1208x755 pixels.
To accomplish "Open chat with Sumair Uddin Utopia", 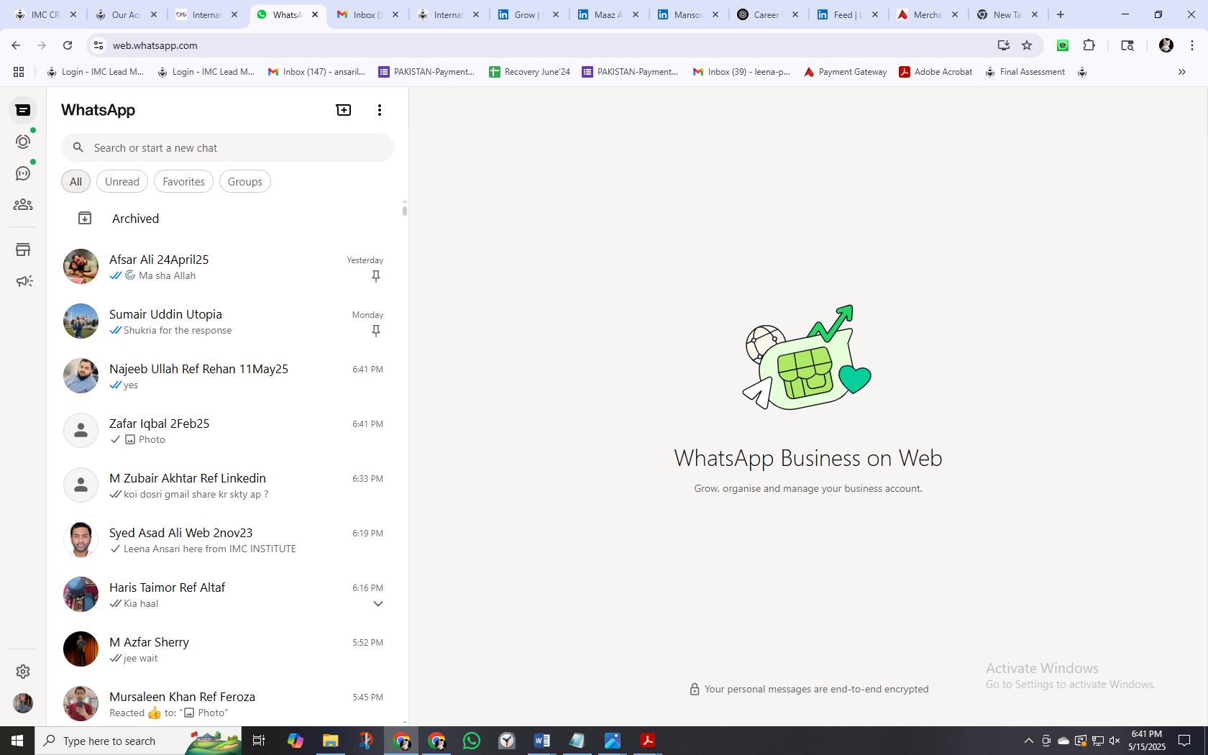I will coord(225,321).
